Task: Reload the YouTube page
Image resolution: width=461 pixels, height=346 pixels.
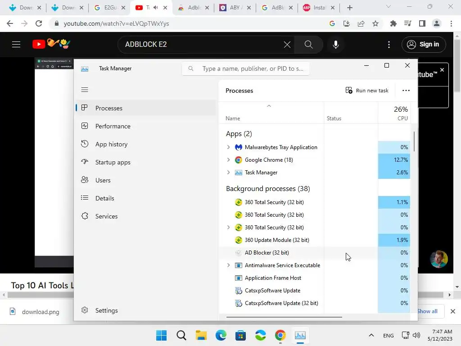Action: (x=39, y=23)
